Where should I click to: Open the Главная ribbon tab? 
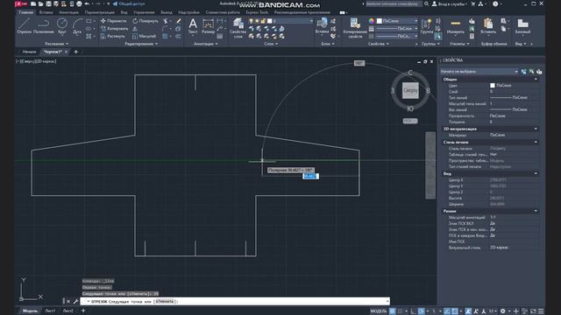[x=26, y=12]
